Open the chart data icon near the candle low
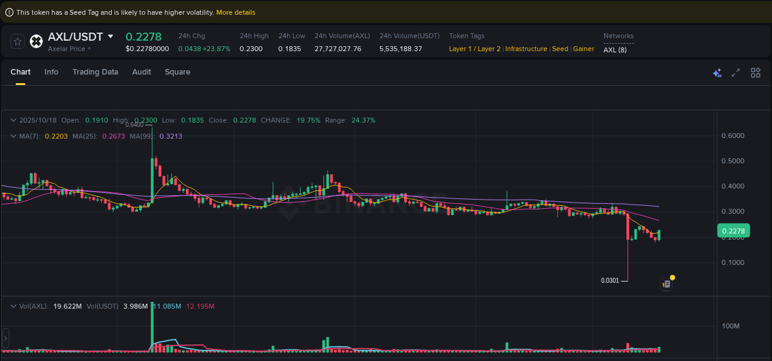This screenshot has width=772, height=361. (x=668, y=283)
